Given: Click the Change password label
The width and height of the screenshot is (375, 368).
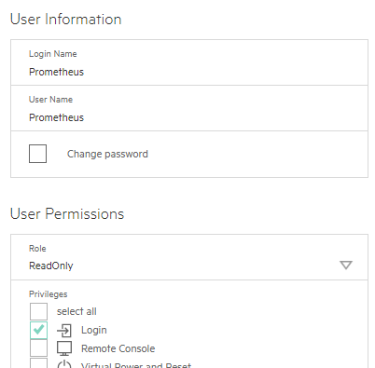Looking at the screenshot, I should pos(107,154).
